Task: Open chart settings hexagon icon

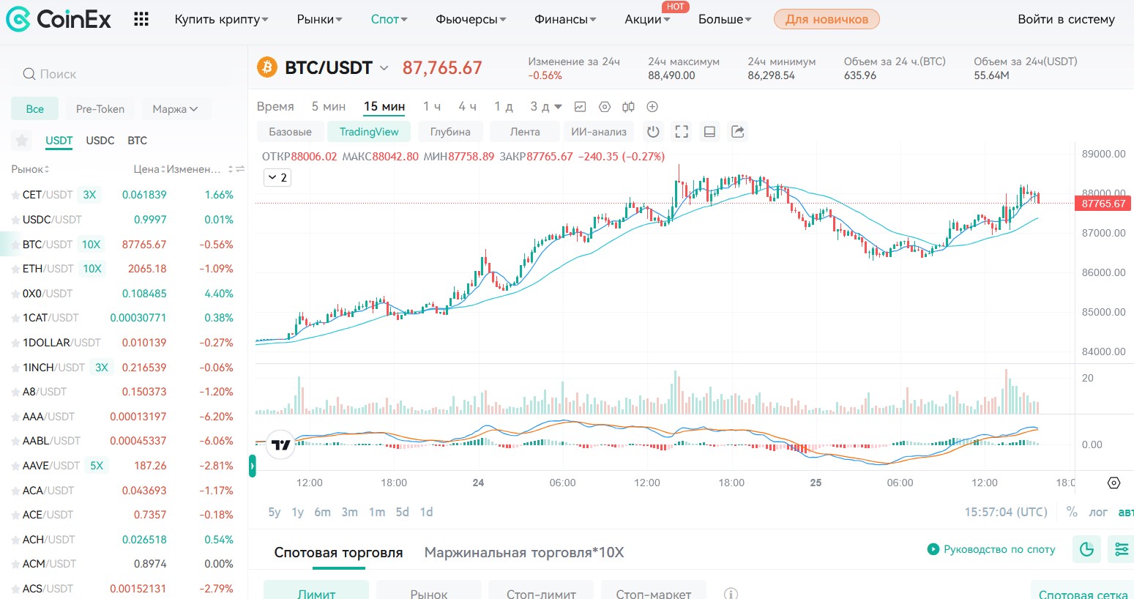Action: tap(605, 107)
